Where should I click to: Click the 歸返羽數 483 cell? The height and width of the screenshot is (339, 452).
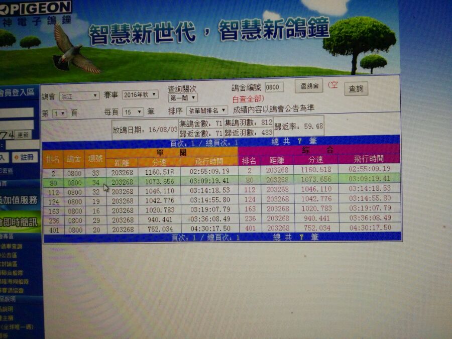point(249,133)
